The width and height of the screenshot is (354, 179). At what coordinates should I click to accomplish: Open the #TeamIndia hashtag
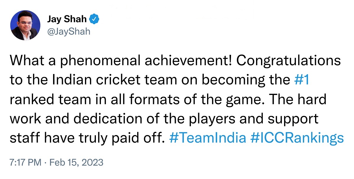(208, 138)
